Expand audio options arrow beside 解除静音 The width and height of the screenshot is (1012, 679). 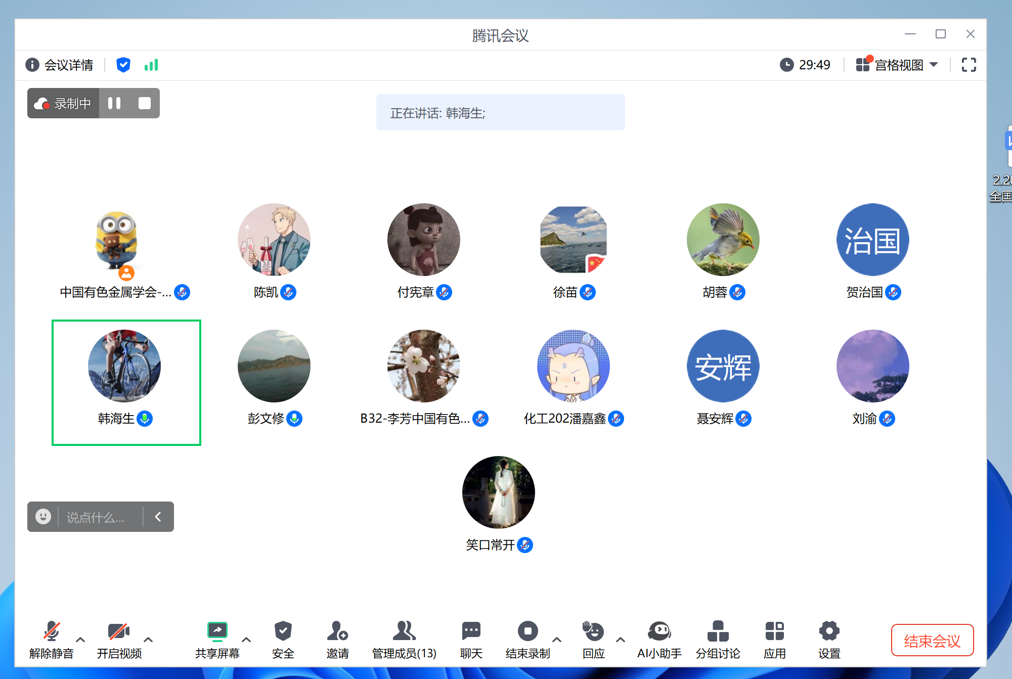pyautogui.click(x=80, y=640)
